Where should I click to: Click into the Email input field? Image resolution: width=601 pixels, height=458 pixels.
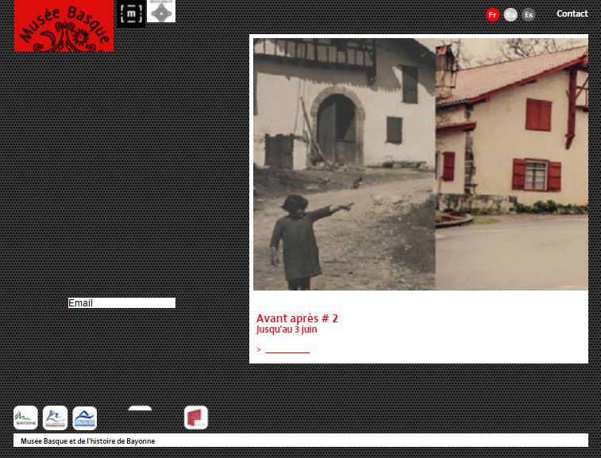121,303
